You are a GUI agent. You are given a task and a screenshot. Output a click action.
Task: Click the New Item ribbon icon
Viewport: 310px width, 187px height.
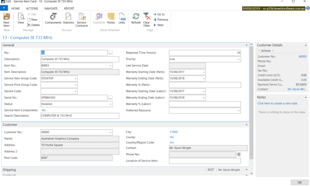pyautogui.click(x=6, y=20)
